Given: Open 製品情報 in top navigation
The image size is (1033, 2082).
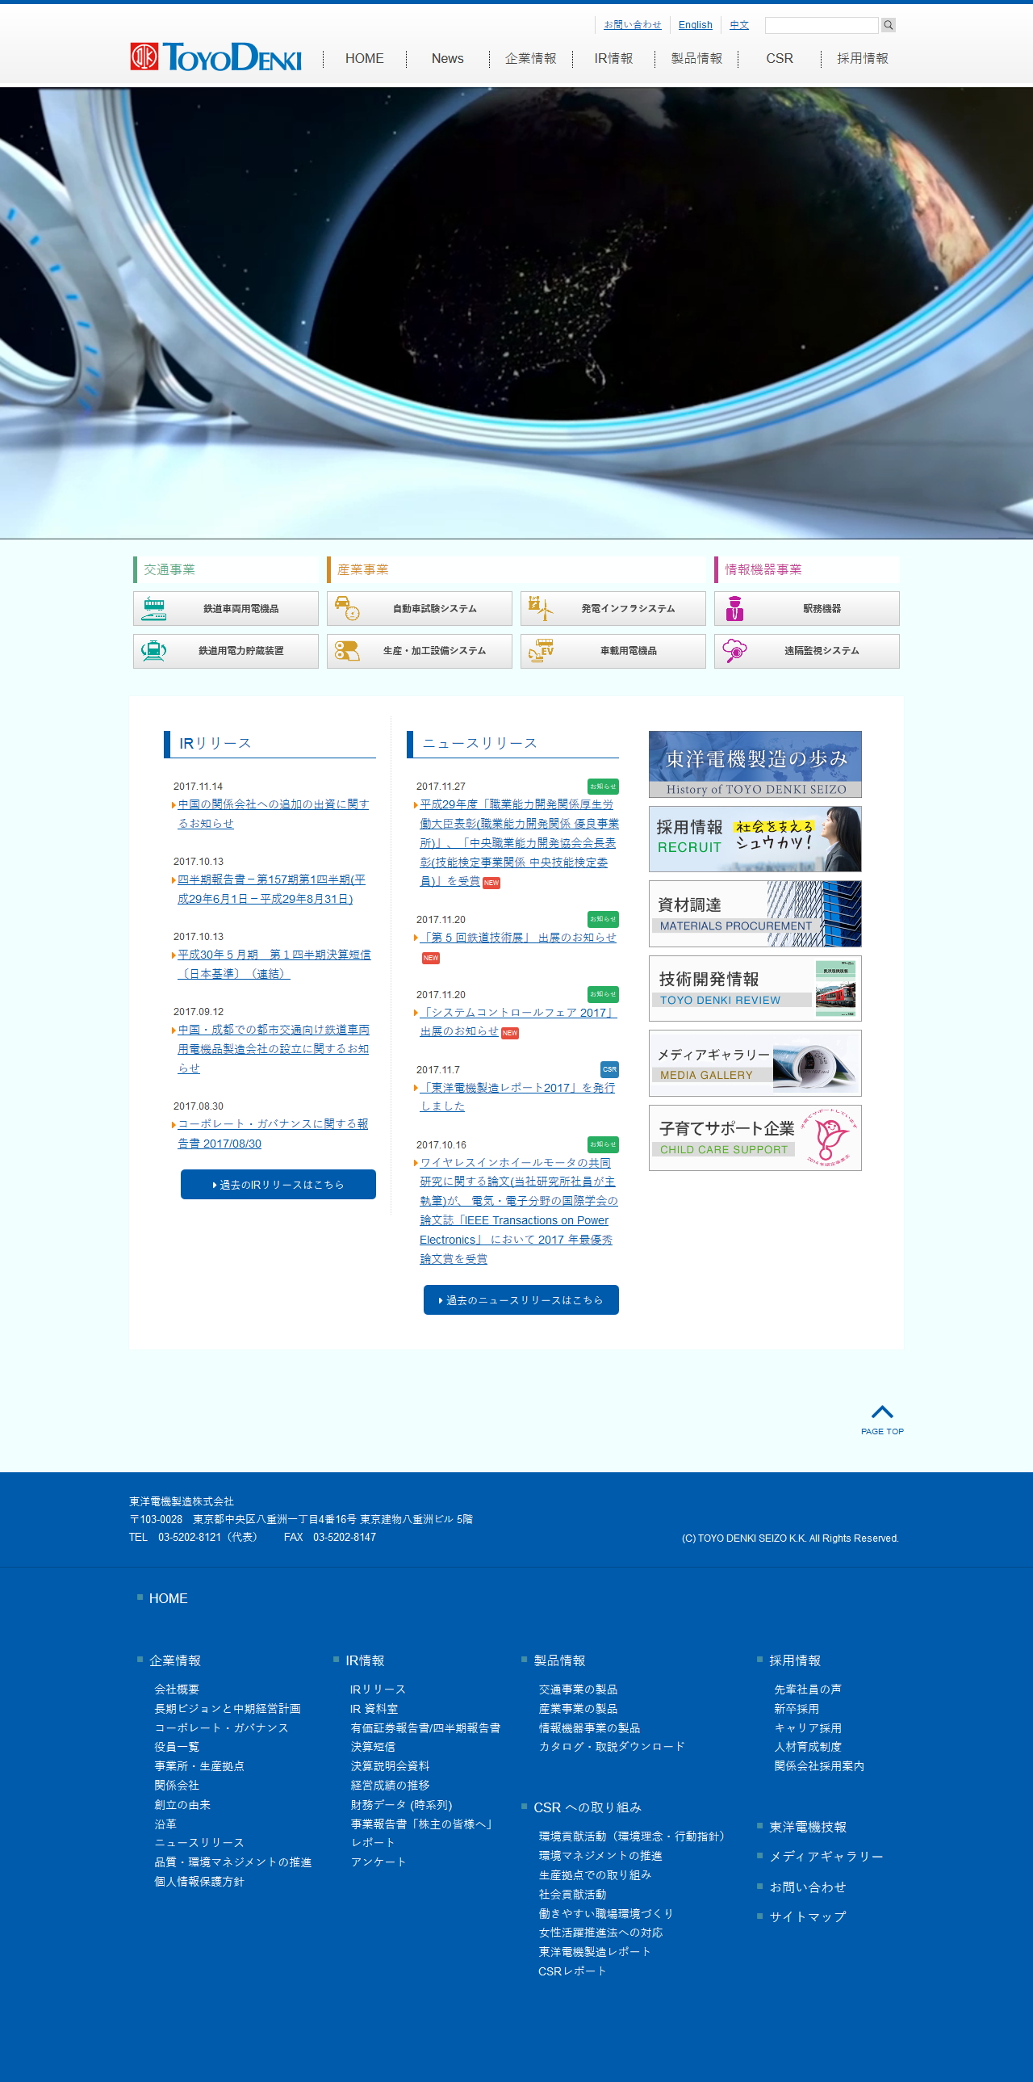Looking at the screenshot, I should [696, 58].
